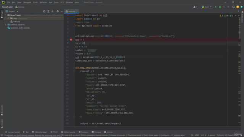Open the File menu

coord(8,2)
